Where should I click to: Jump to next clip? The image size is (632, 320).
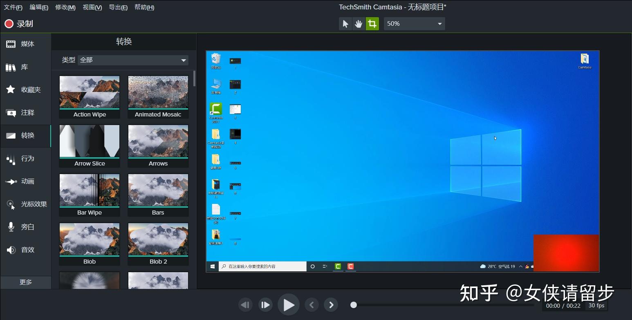(331, 305)
